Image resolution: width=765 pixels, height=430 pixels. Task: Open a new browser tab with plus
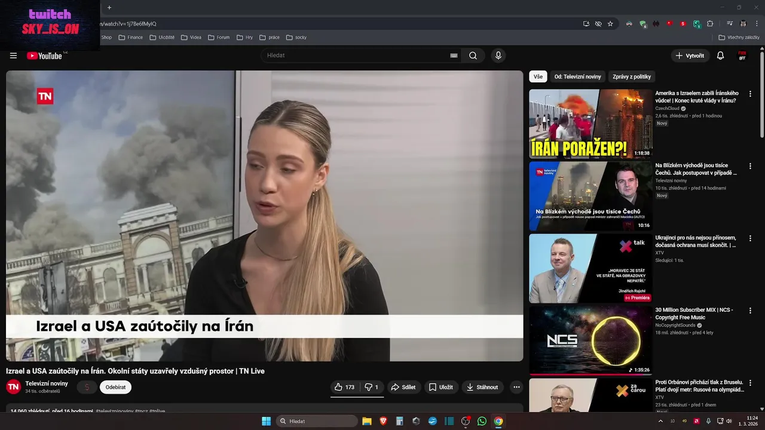(x=109, y=8)
